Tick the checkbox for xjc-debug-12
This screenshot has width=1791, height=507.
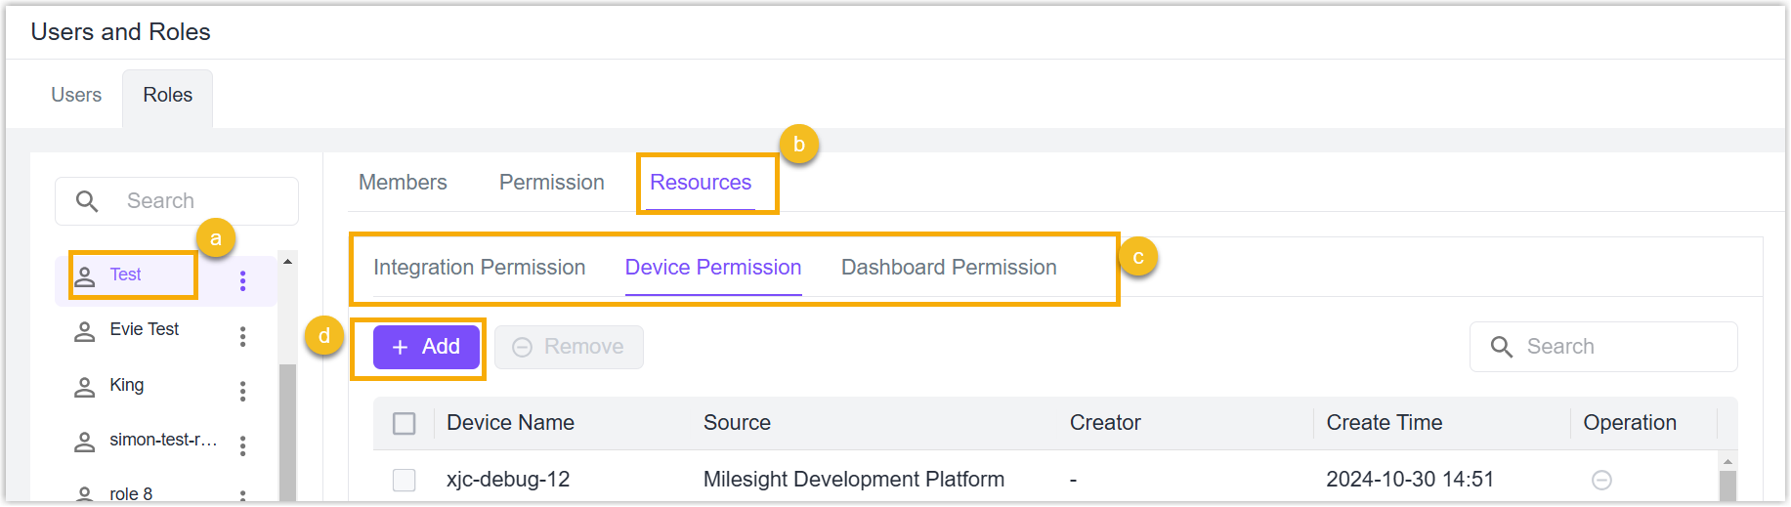click(405, 480)
